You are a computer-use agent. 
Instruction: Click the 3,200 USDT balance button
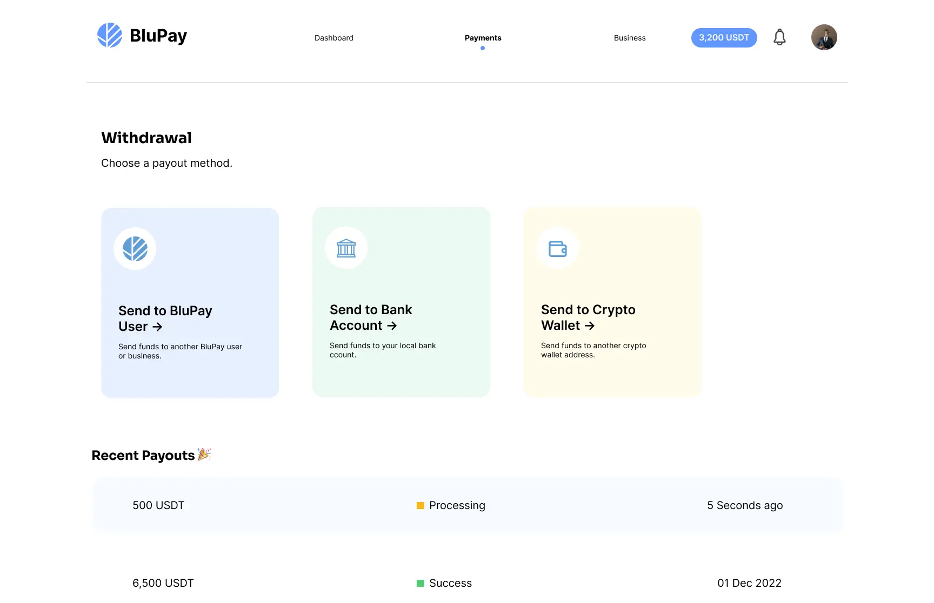tap(724, 38)
